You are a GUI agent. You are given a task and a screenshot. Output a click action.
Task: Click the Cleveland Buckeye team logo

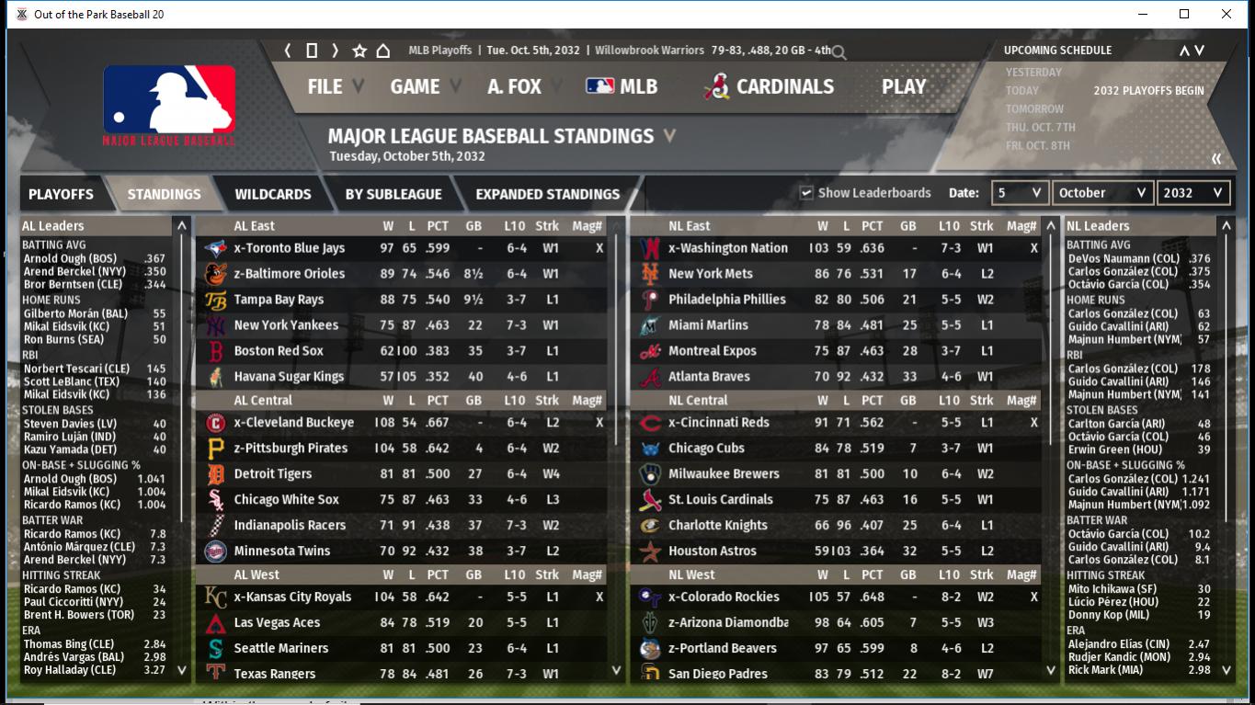click(x=215, y=423)
